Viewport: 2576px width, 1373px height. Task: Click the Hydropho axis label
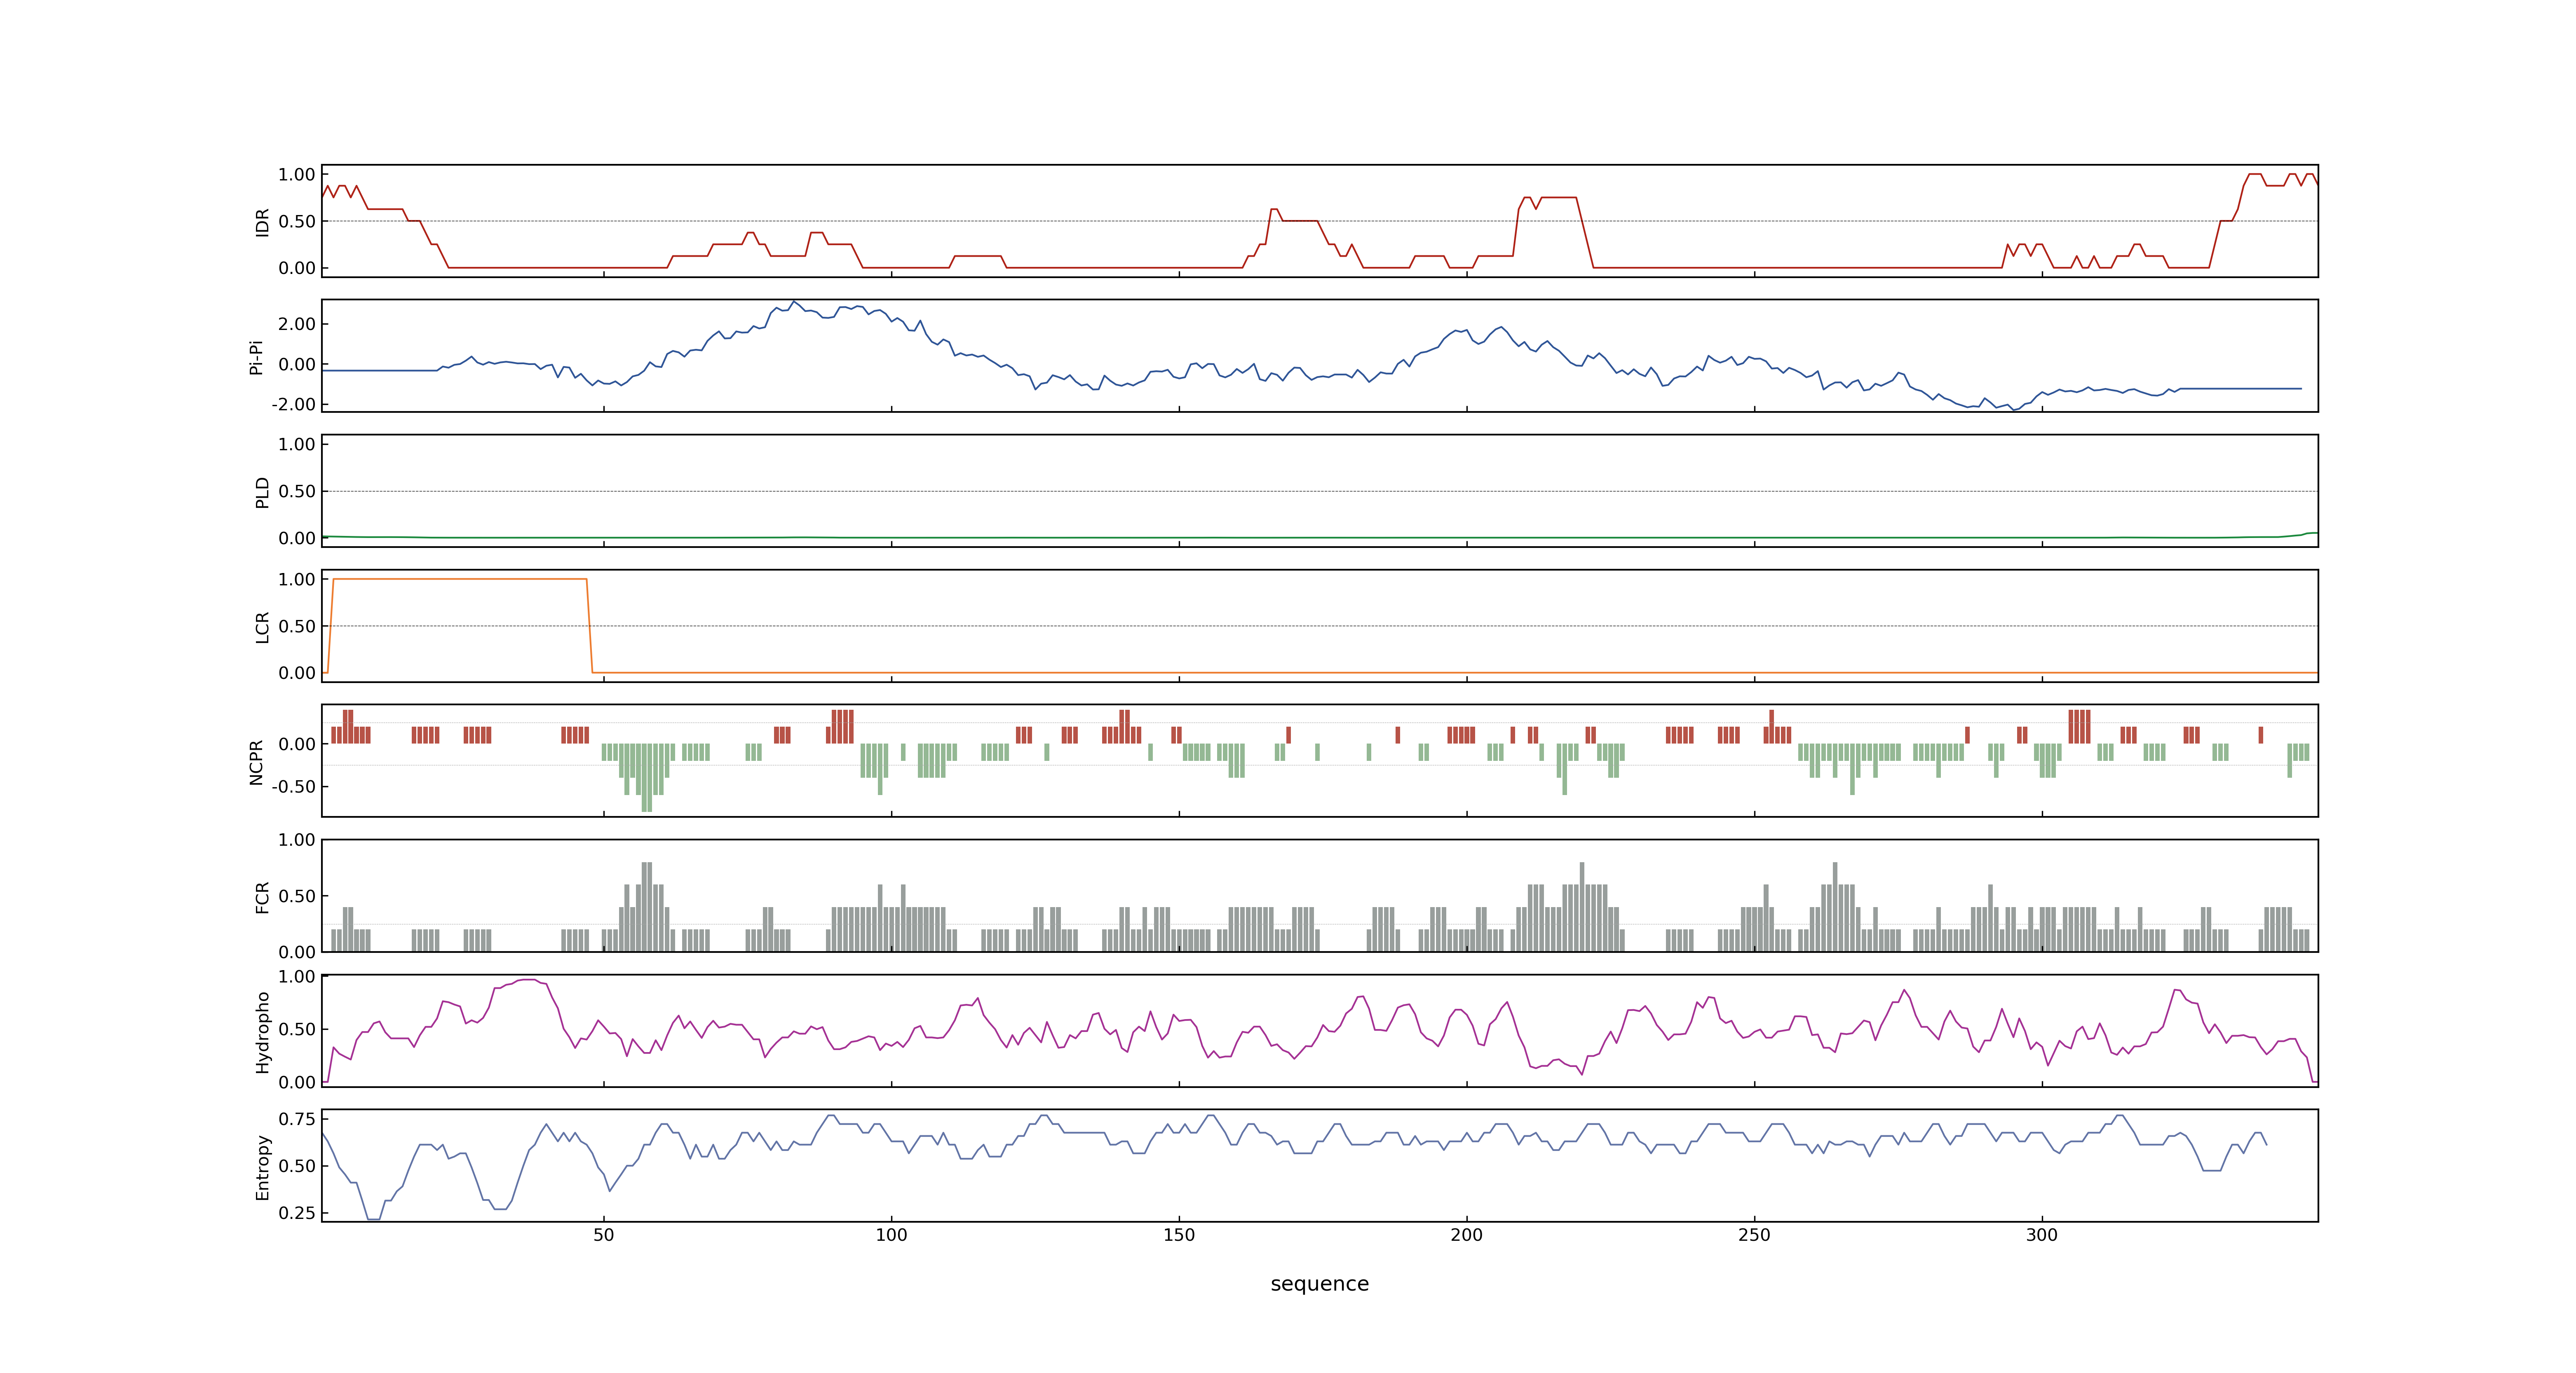(x=262, y=1032)
